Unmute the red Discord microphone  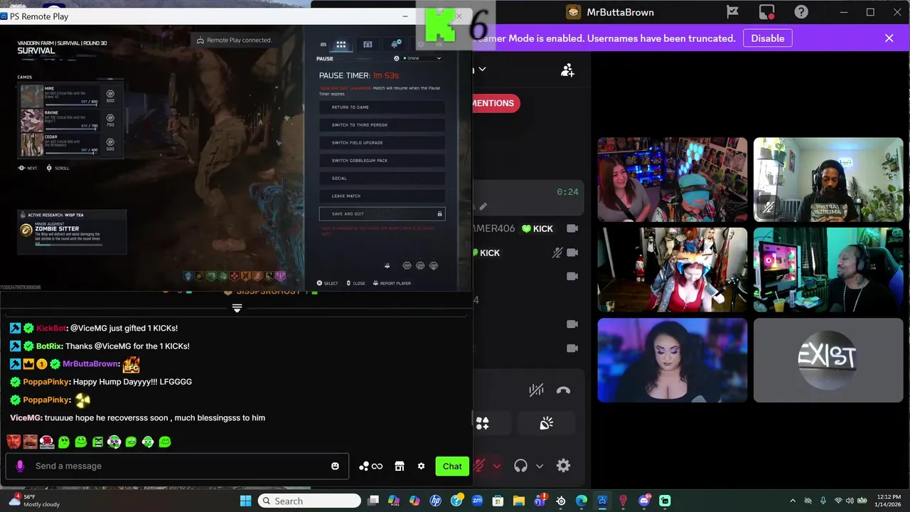(x=480, y=466)
